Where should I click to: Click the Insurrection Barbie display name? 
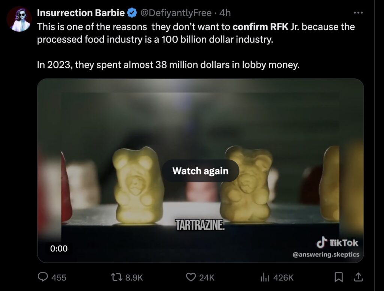81,13
